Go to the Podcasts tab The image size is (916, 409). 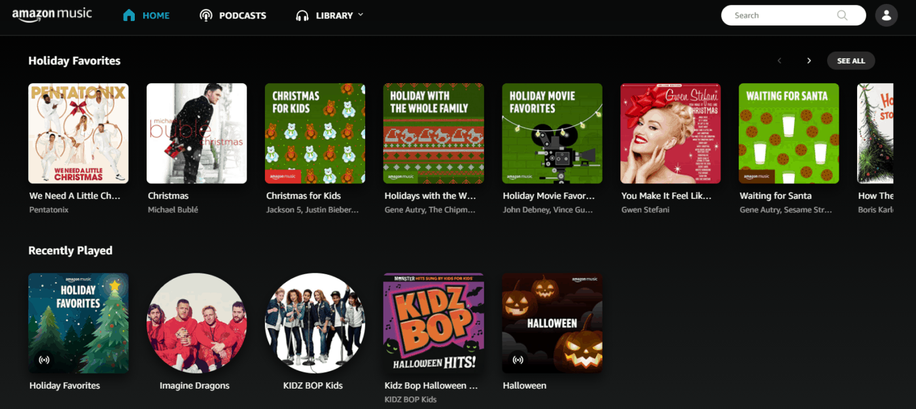242,16
